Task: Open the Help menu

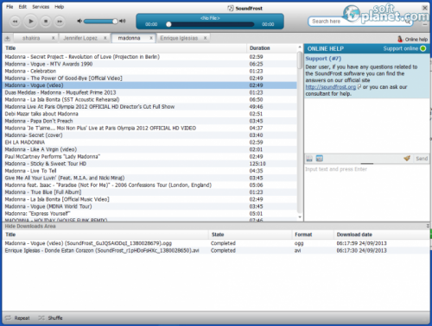Action: (x=60, y=7)
